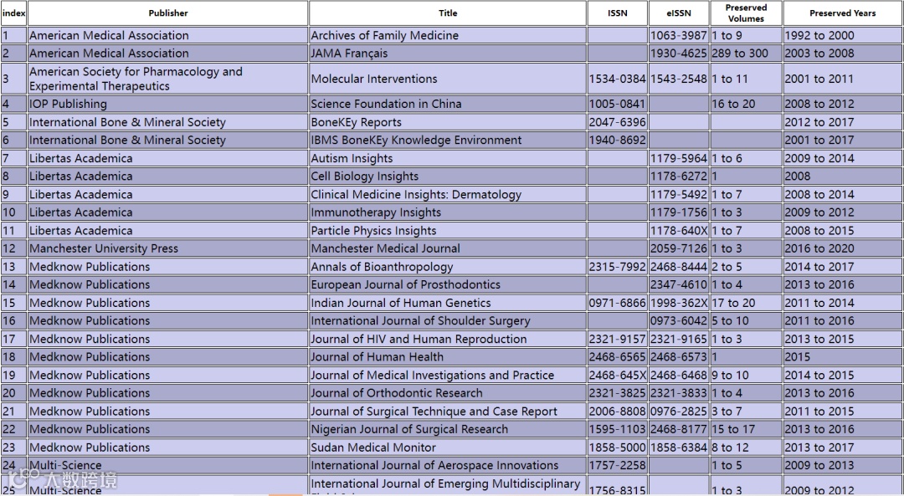904x496 pixels.
Task: Click ISSN value 1940-8692
Action: [x=618, y=140]
